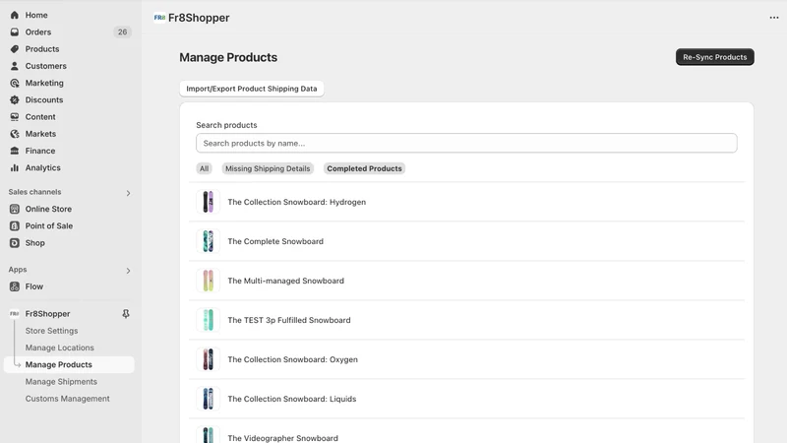The image size is (787, 443).
Task: Open Manage Locations
Action: [60, 348]
